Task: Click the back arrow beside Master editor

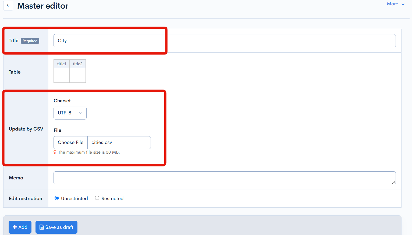Action: pos(8,6)
